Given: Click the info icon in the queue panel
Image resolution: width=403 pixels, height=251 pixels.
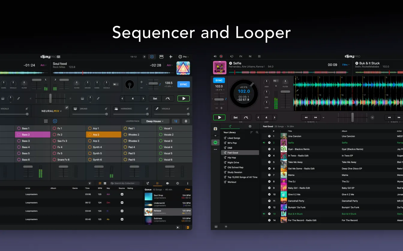Looking at the screenshot, I should [188, 183].
